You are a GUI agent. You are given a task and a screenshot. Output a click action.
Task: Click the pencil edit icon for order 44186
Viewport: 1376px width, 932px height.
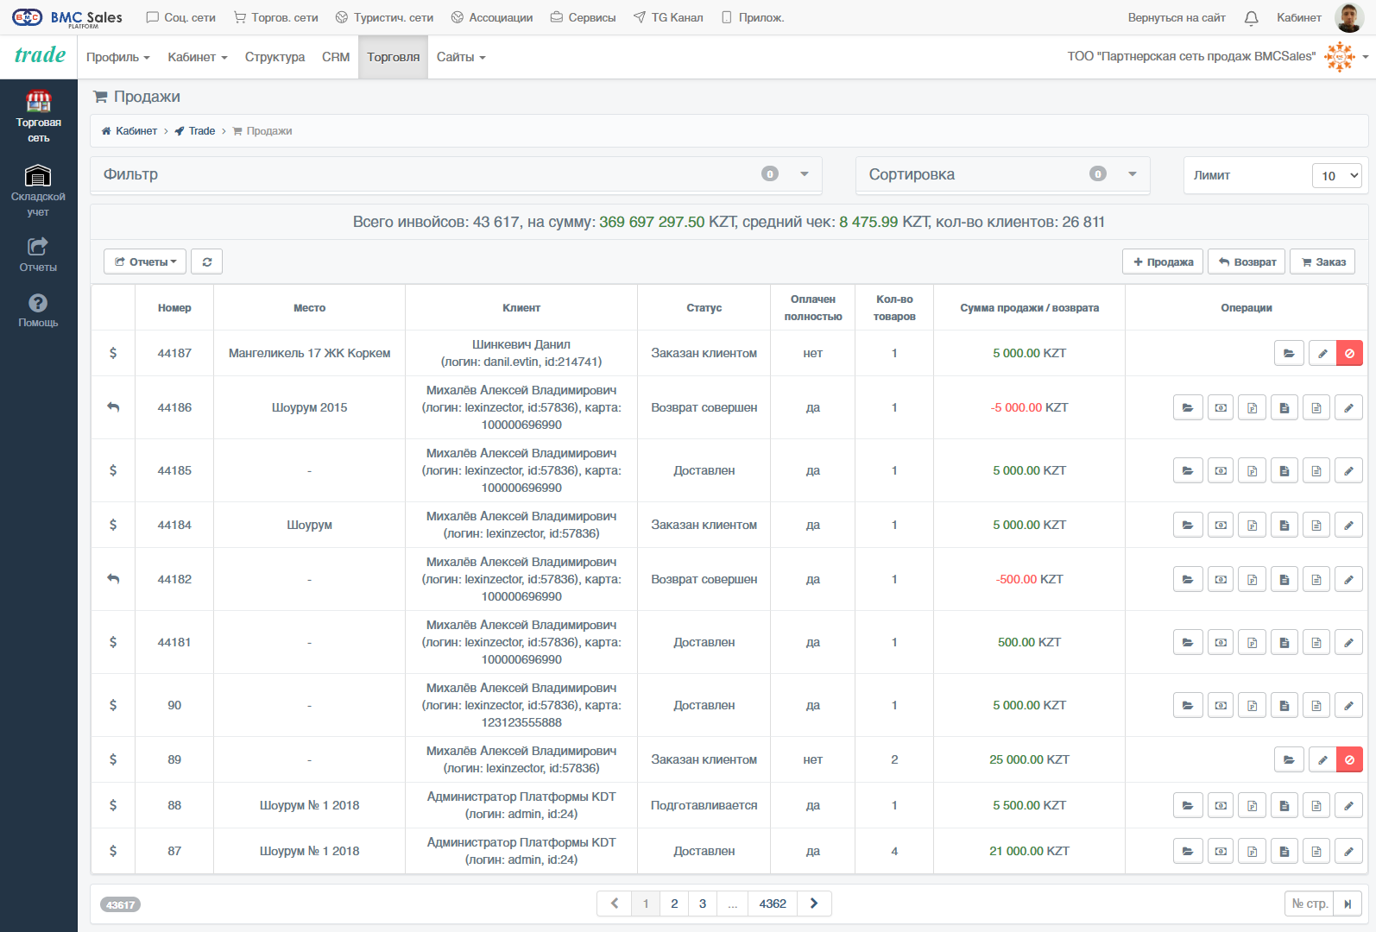coord(1348,407)
